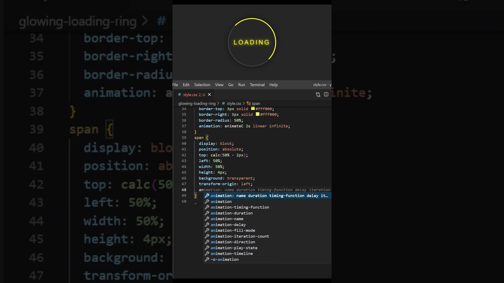The height and width of the screenshot is (283, 504).
Task: Click the span symbol breadcrumb
Action: point(256,103)
